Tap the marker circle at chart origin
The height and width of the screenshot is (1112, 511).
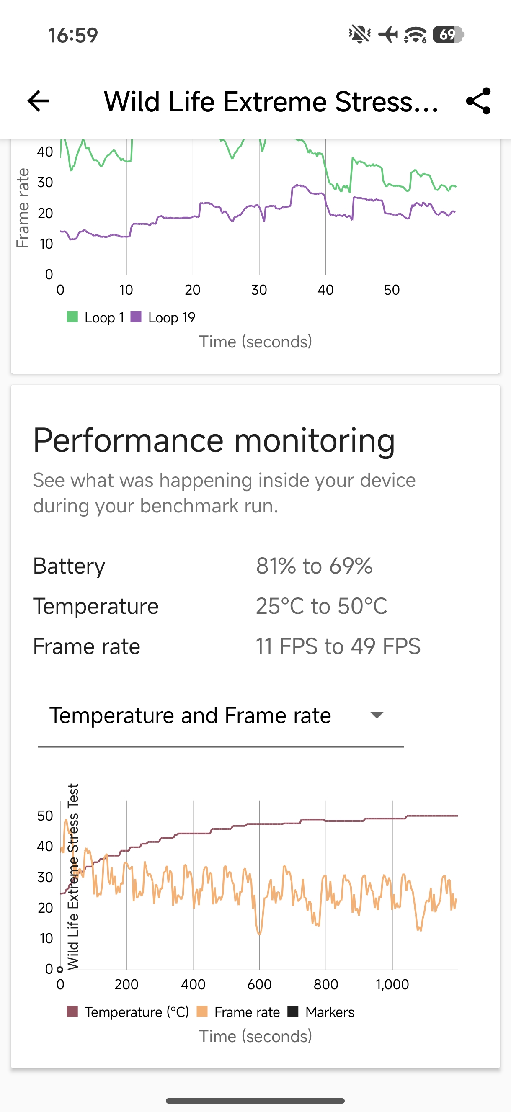(x=60, y=969)
